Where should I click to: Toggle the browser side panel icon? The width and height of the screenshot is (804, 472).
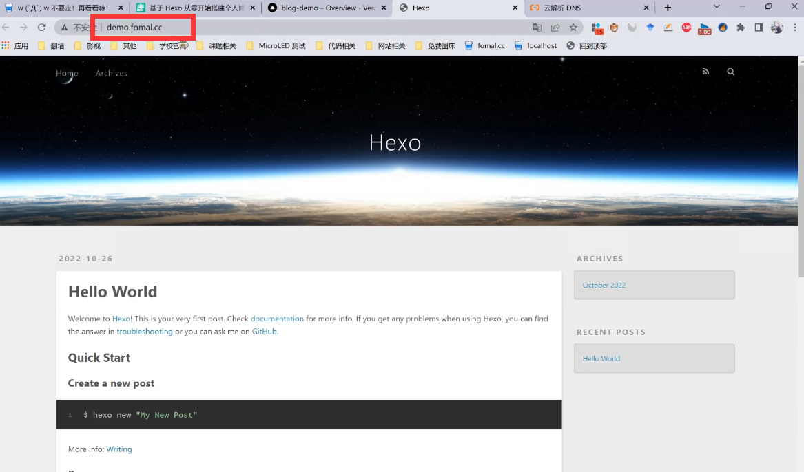tap(759, 28)
